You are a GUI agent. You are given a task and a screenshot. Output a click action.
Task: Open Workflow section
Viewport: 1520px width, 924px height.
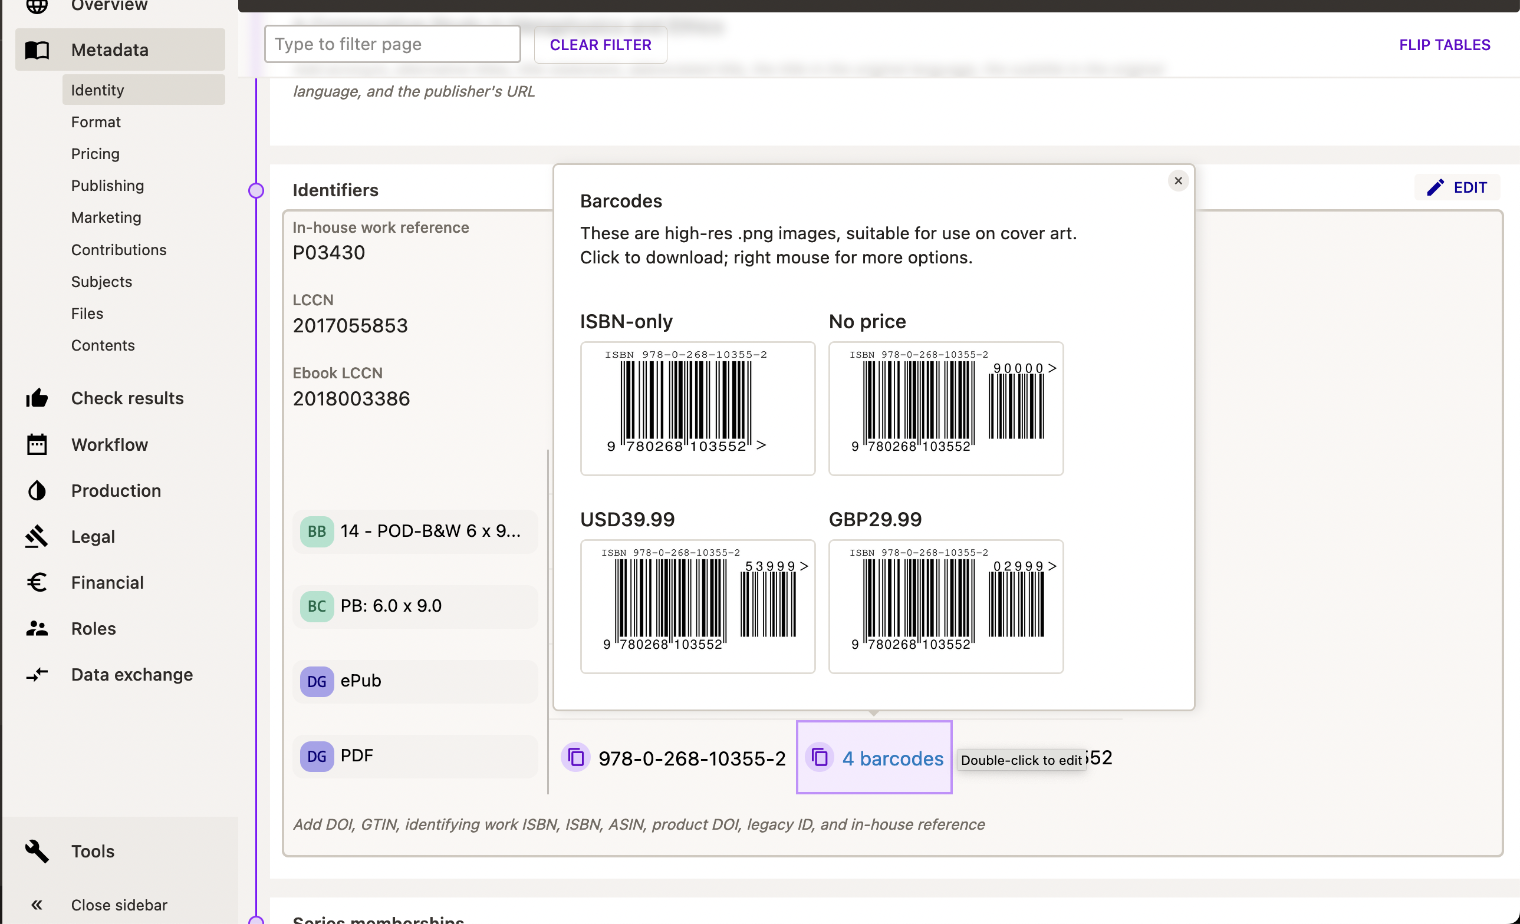point(109,444)
